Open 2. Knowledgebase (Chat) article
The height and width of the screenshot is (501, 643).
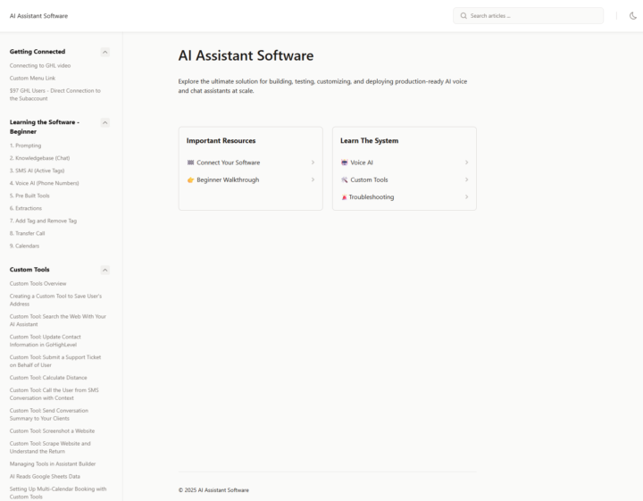[40, 158]
